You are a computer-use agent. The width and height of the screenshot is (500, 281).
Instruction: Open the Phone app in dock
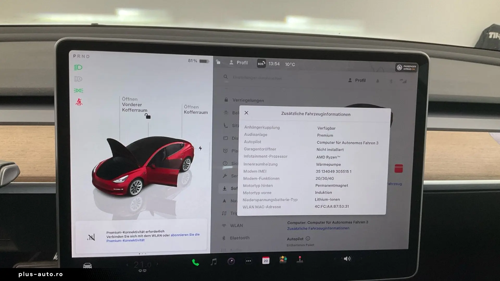coord(195,262)
